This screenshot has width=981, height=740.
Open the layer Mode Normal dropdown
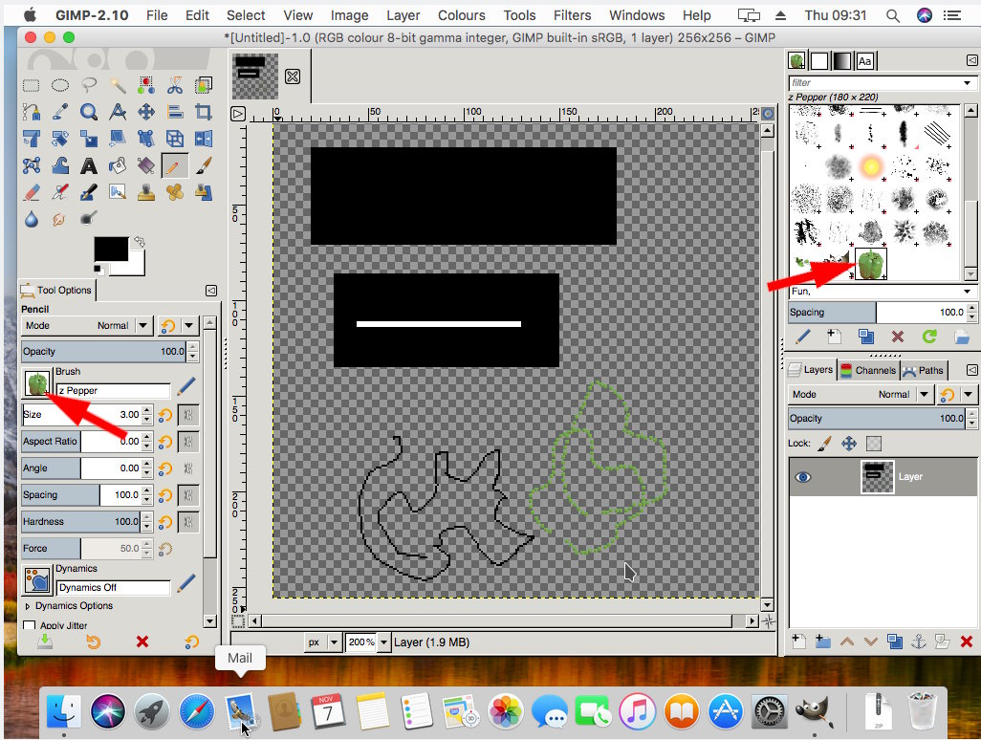tap(861, 394)
